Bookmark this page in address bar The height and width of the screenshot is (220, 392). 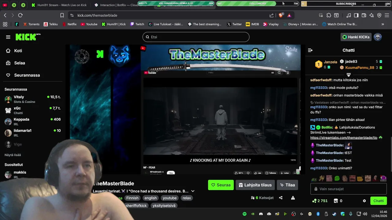[62, 15]
